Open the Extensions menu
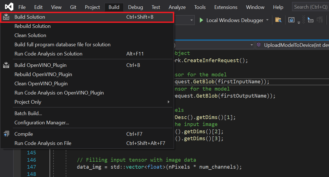This screenshot has height=177, width=329. (x=226, y=7)
